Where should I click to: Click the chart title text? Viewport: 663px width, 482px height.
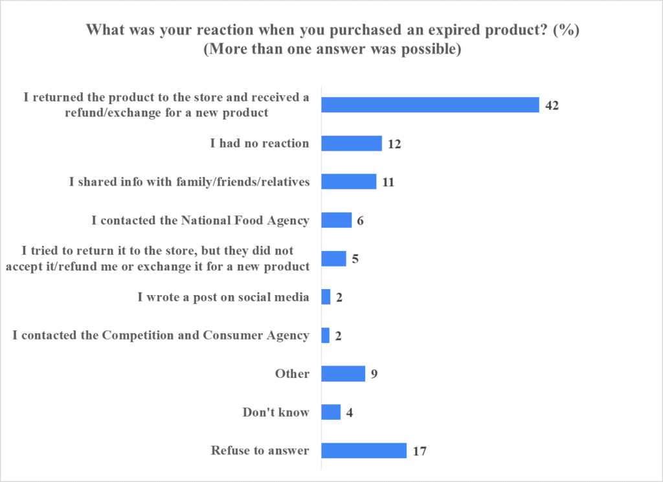click(331, 30)
